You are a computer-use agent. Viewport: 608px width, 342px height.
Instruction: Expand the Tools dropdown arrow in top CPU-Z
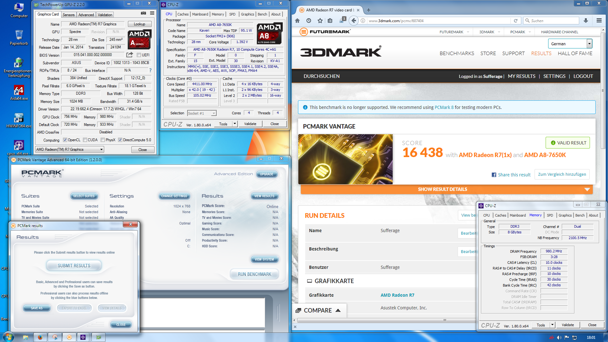click(x=235, y=124)
